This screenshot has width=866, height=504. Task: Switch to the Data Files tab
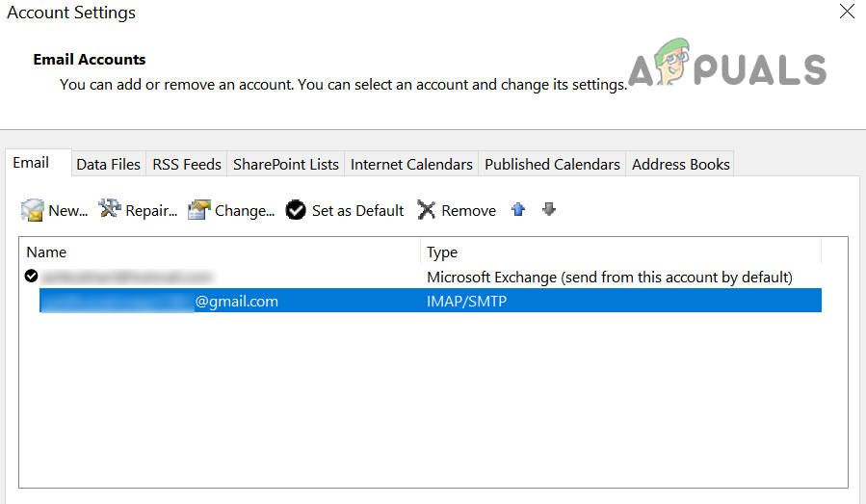tap(108, 165)
